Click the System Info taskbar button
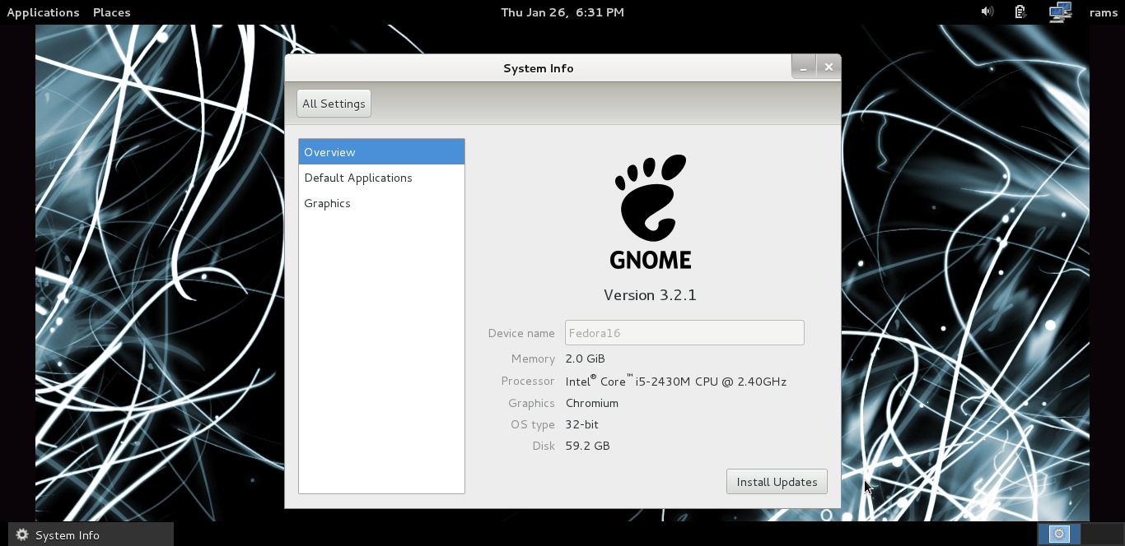Image resolution: width=1125 pixels, height=546 pixels. (91, 534)
